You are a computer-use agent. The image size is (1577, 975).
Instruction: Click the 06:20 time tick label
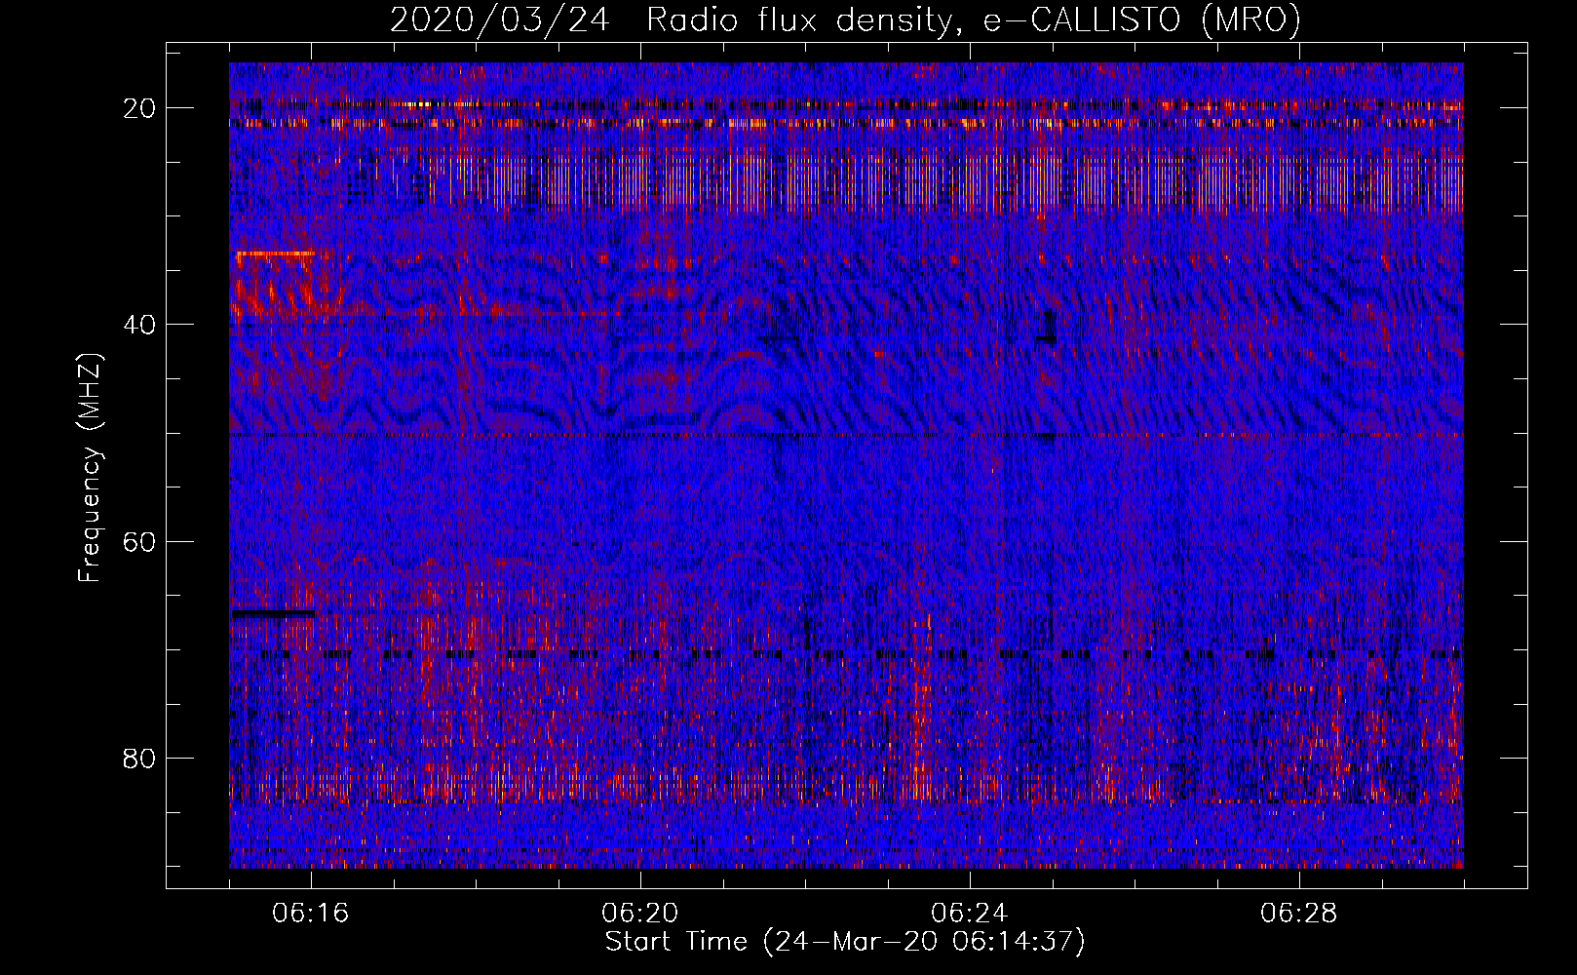[x=640, y=914]
